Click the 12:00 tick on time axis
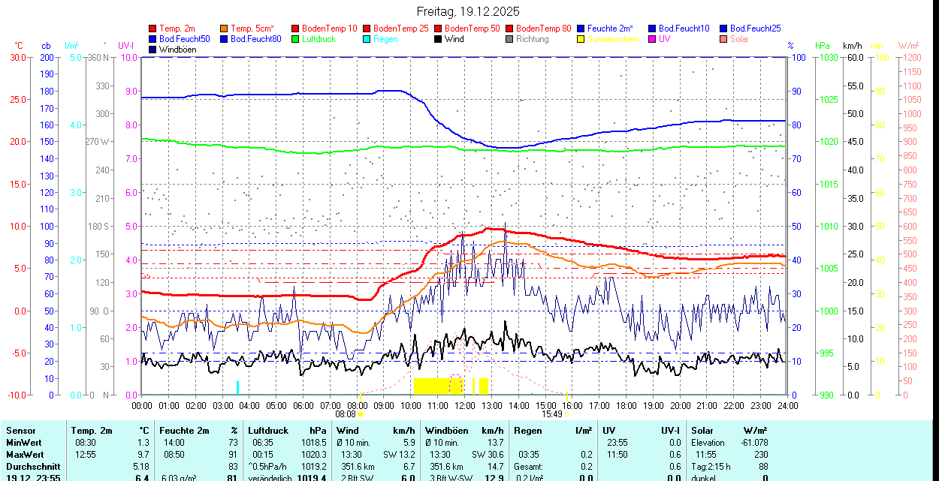 (x=465, y=405)
